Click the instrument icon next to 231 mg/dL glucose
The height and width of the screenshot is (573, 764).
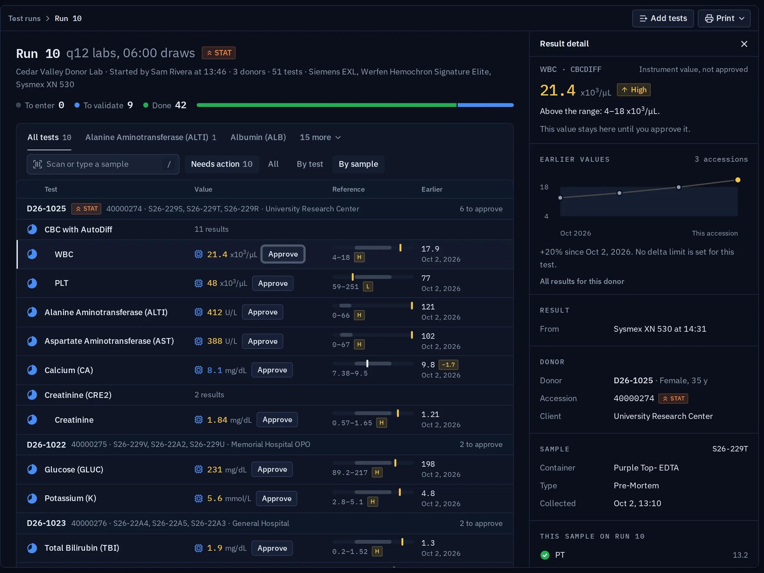pos(199,470)
